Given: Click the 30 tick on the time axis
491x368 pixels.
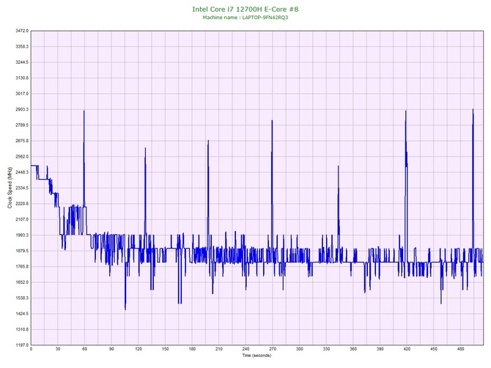Looking at the screenshot, I should (58, 349).
